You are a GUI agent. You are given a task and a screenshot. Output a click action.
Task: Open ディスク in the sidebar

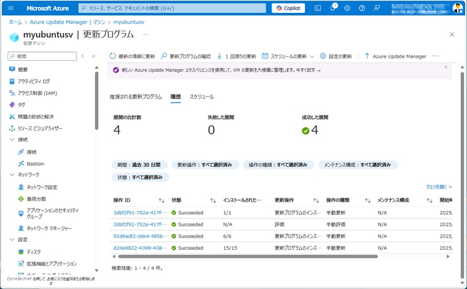click(29, 252)
